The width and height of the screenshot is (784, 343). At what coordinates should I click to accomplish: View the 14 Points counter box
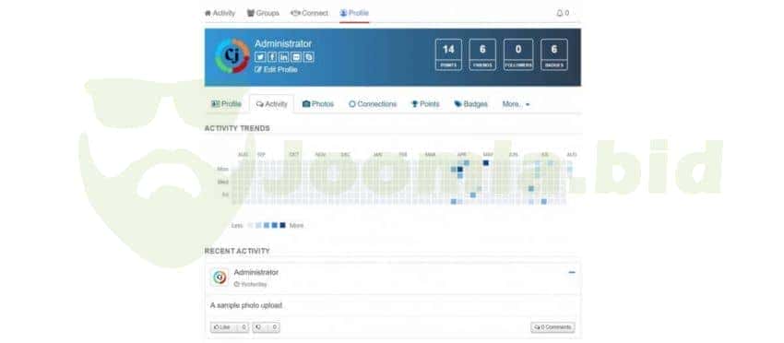pos(448,54)
